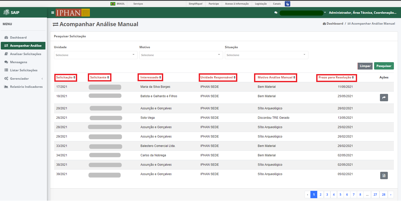The height and width of the screenshot is (202, 401).
Task: Select current page 1
Action: (x=314, y=195)
